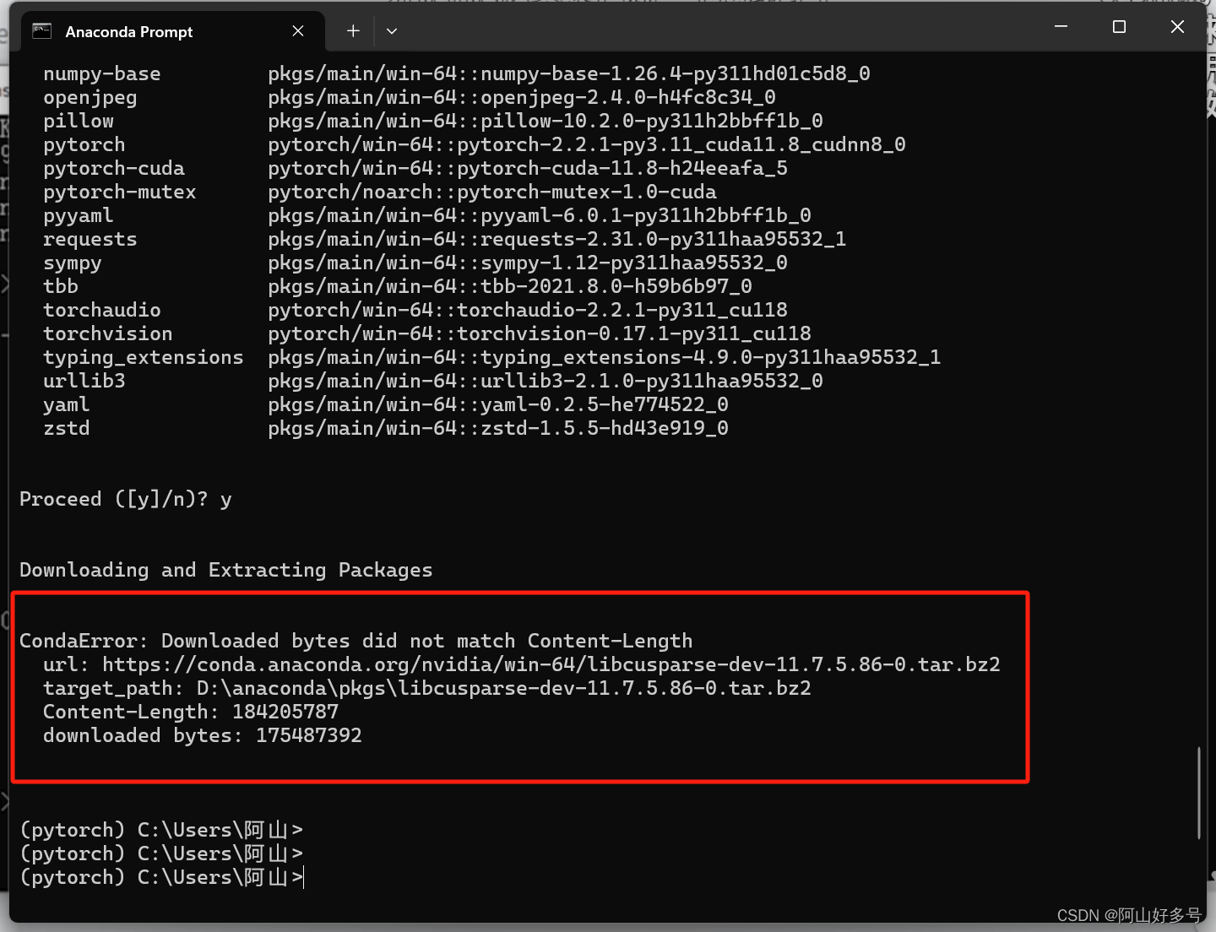1216x932 pixels.
Task: Click the sympy package name
Action: 72,263
